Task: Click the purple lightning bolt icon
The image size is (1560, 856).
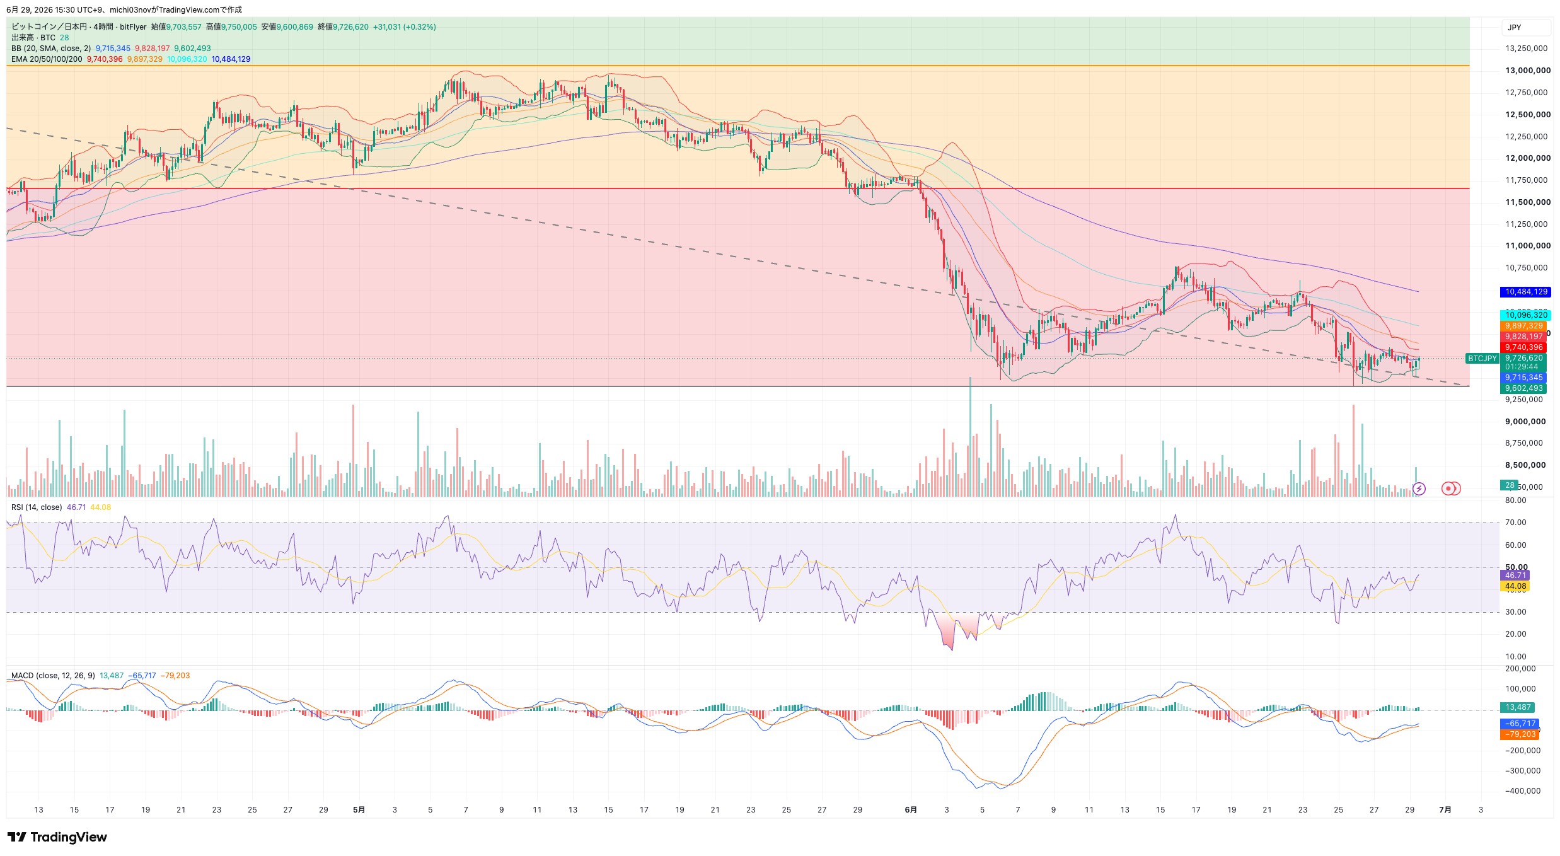Action: 1419,489
